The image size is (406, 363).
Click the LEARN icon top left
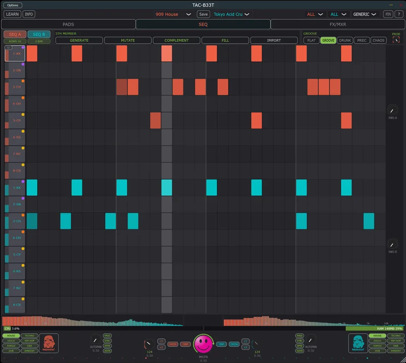[x=12, y=14]
